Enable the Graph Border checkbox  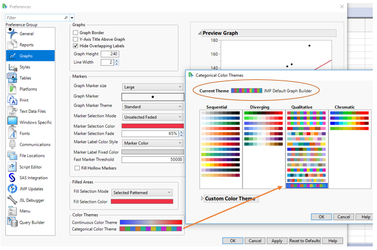76,32
